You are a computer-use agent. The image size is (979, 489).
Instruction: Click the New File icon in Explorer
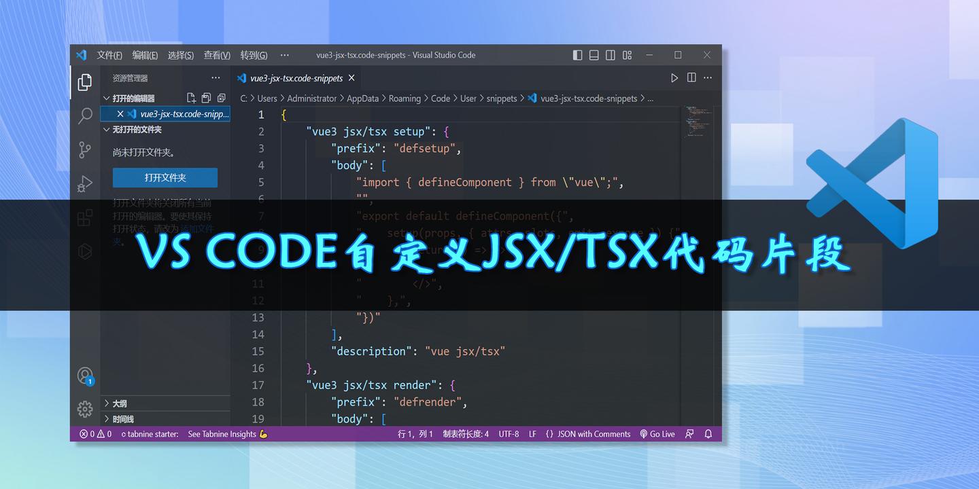tap(191, 98)
